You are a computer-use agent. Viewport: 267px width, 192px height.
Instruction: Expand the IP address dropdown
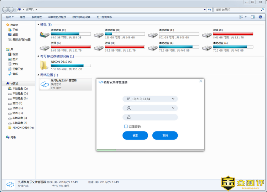pos(173,99)
